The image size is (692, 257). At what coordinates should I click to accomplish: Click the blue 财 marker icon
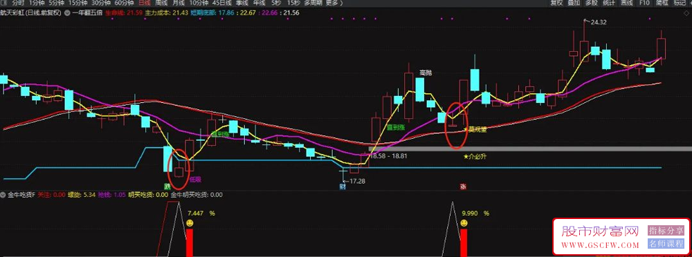pyautogui.click(x=342, y=187)
